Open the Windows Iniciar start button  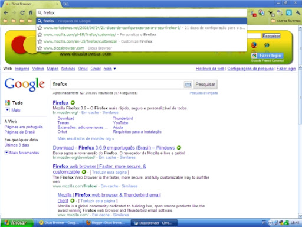point(17,223)
